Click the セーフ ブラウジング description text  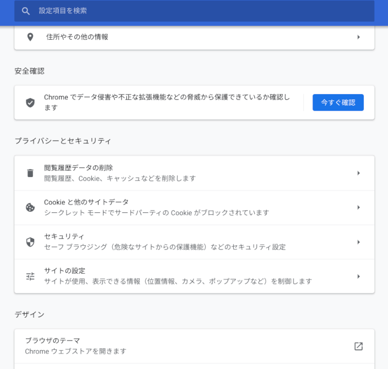tap(165, 247)
